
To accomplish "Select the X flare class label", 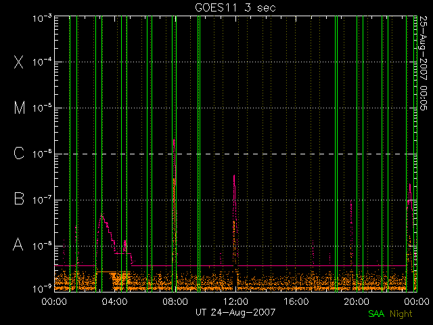I will click(x=19, y=62).
